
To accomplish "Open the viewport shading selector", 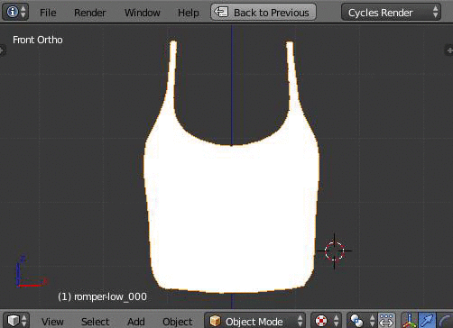I will coord(327,321).
